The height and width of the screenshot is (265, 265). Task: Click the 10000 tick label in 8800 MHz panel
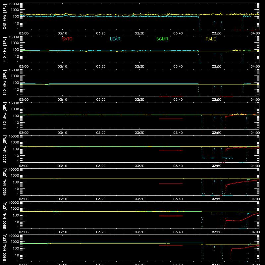click(14, 203)
